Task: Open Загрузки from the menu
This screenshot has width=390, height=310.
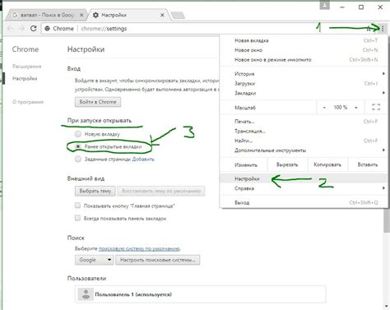Action: click(304, 84)
